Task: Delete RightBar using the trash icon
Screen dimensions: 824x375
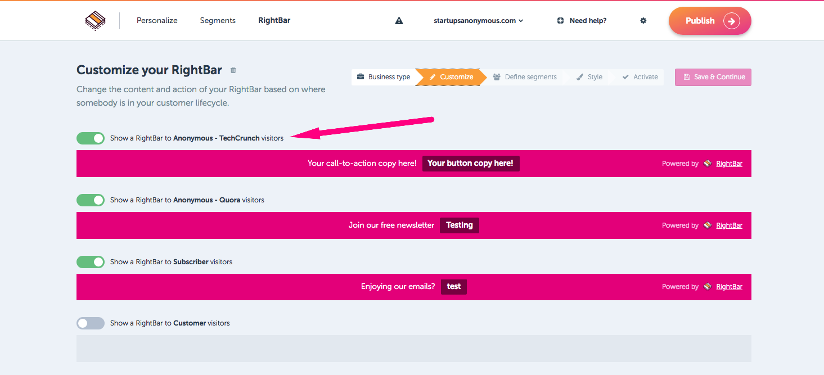Action: [x=233, y=70]
